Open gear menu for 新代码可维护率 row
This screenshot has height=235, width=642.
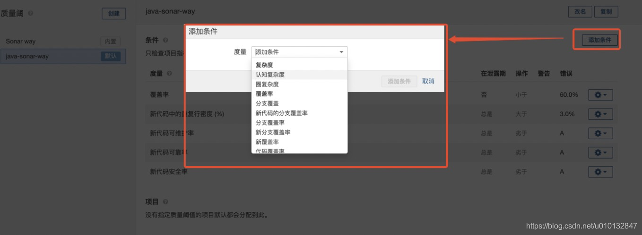click(600, 134)
